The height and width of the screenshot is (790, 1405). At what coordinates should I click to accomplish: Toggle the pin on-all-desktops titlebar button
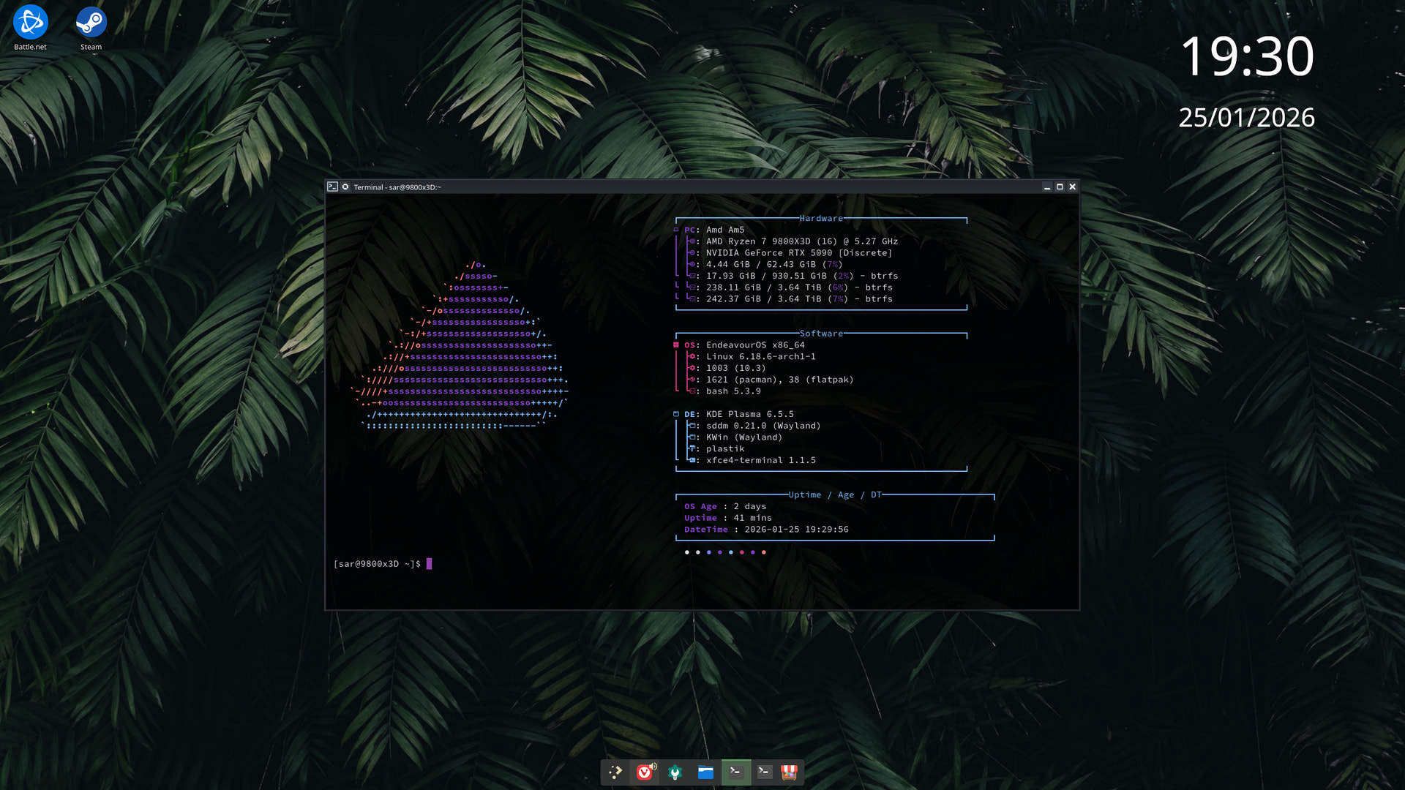pos(345,187)
